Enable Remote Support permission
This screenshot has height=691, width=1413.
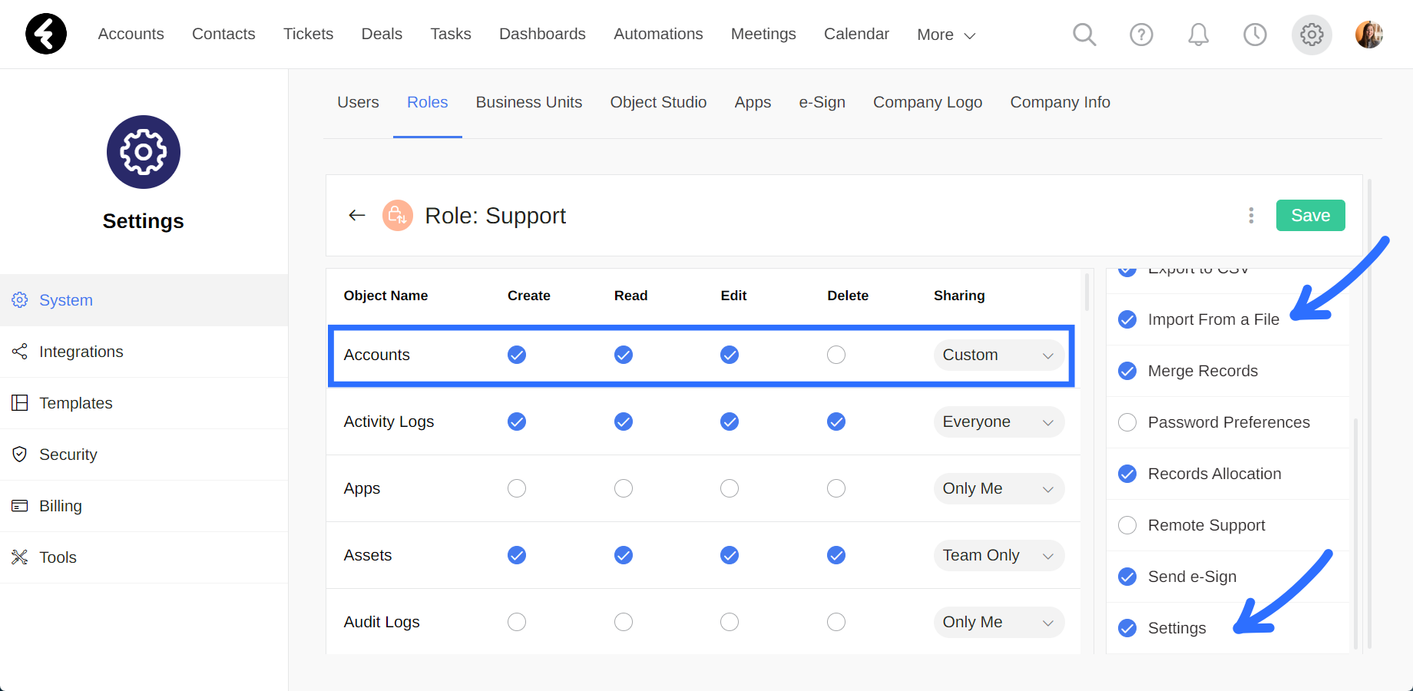tap(1127, 525)
